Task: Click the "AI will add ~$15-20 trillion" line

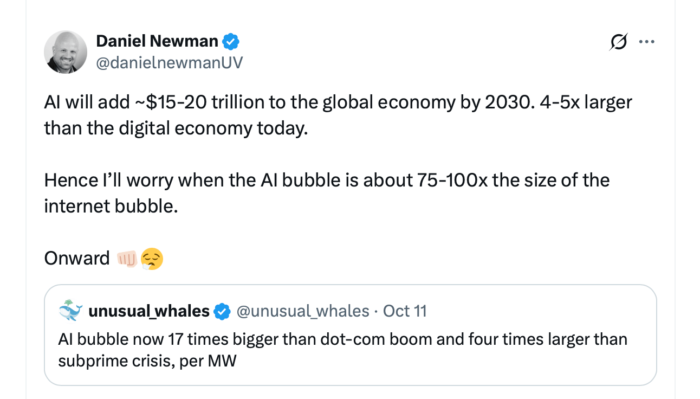Action: [x=338, y=102]
